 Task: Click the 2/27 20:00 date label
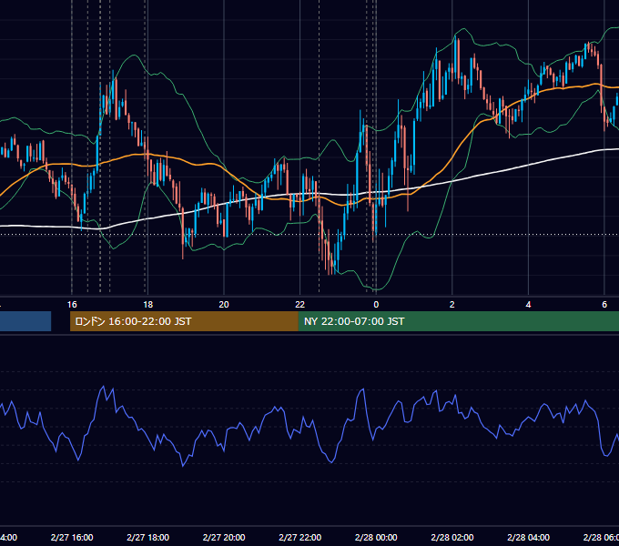click(224, 537)
